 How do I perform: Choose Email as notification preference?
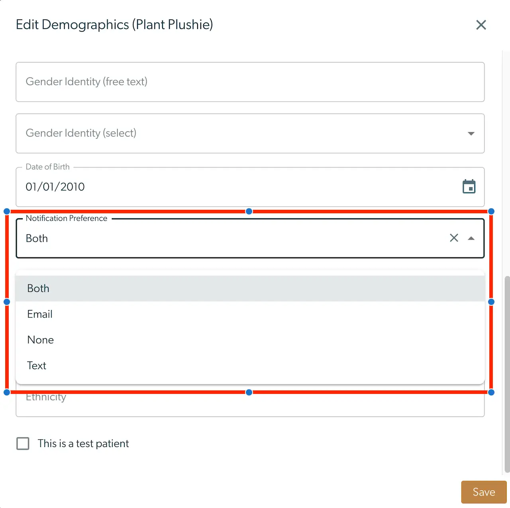(39, 314)
